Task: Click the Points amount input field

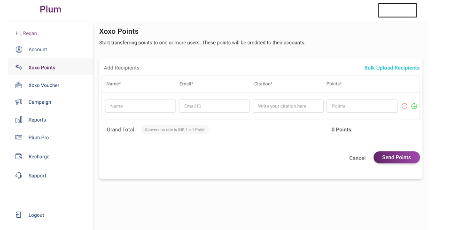Action: click(362, 106)
